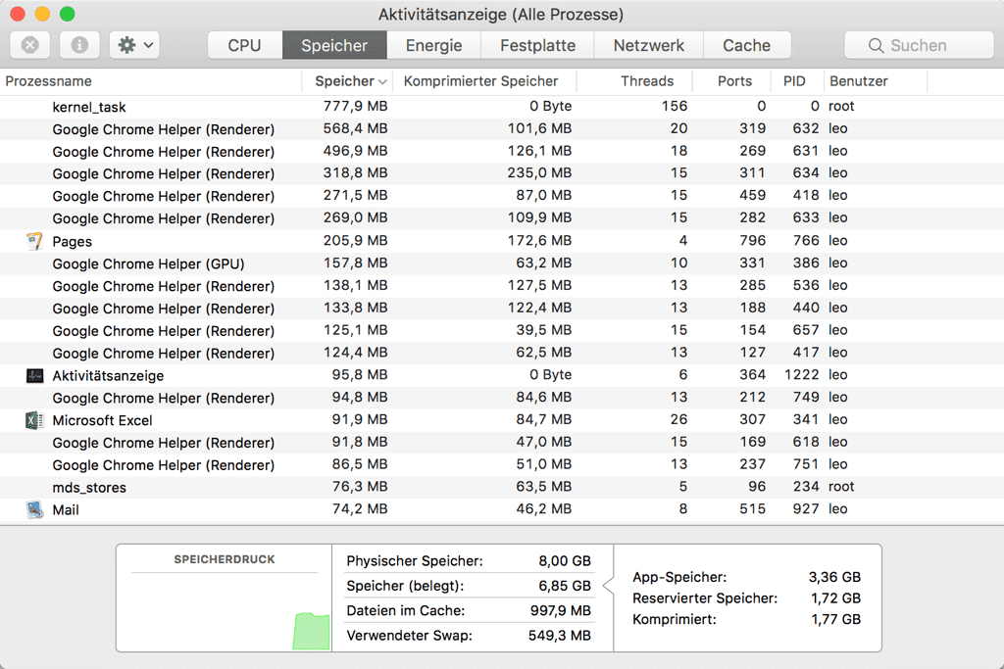Select the Aktivitätsanzeige process name
Screen dimensions: 1004x669
(x=108, y=375)
